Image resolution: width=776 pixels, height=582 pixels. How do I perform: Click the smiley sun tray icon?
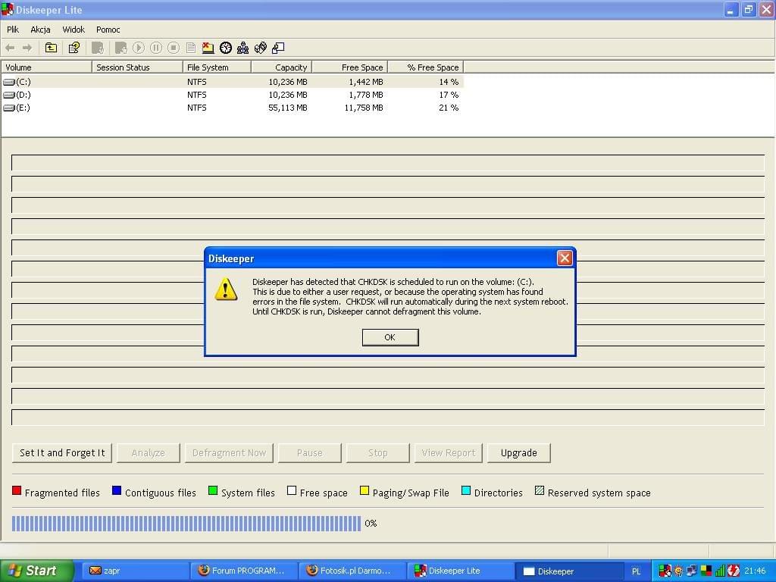pos(678,571)
